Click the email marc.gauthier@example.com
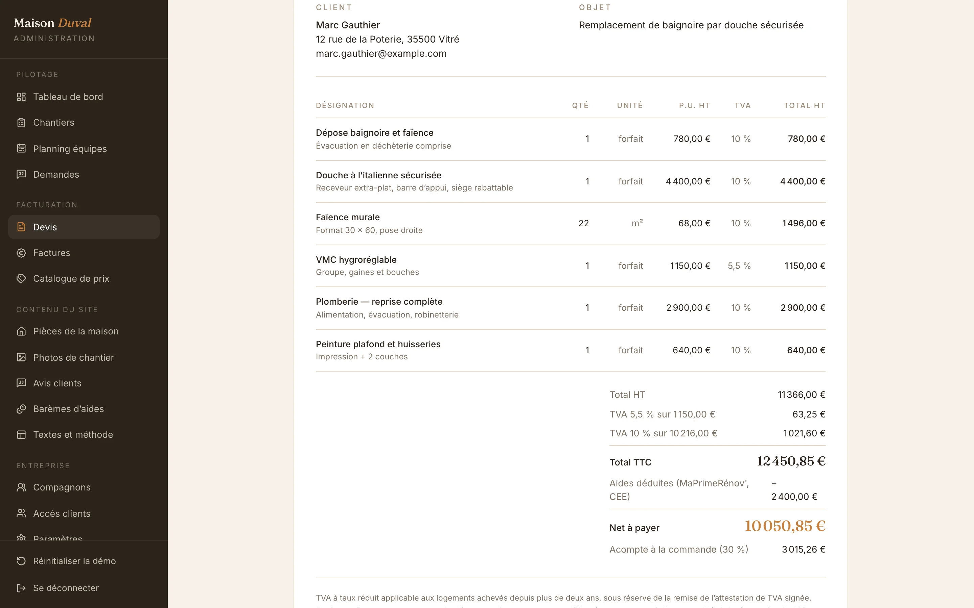Viewport: 974px width, 608px height. (381, 53)
